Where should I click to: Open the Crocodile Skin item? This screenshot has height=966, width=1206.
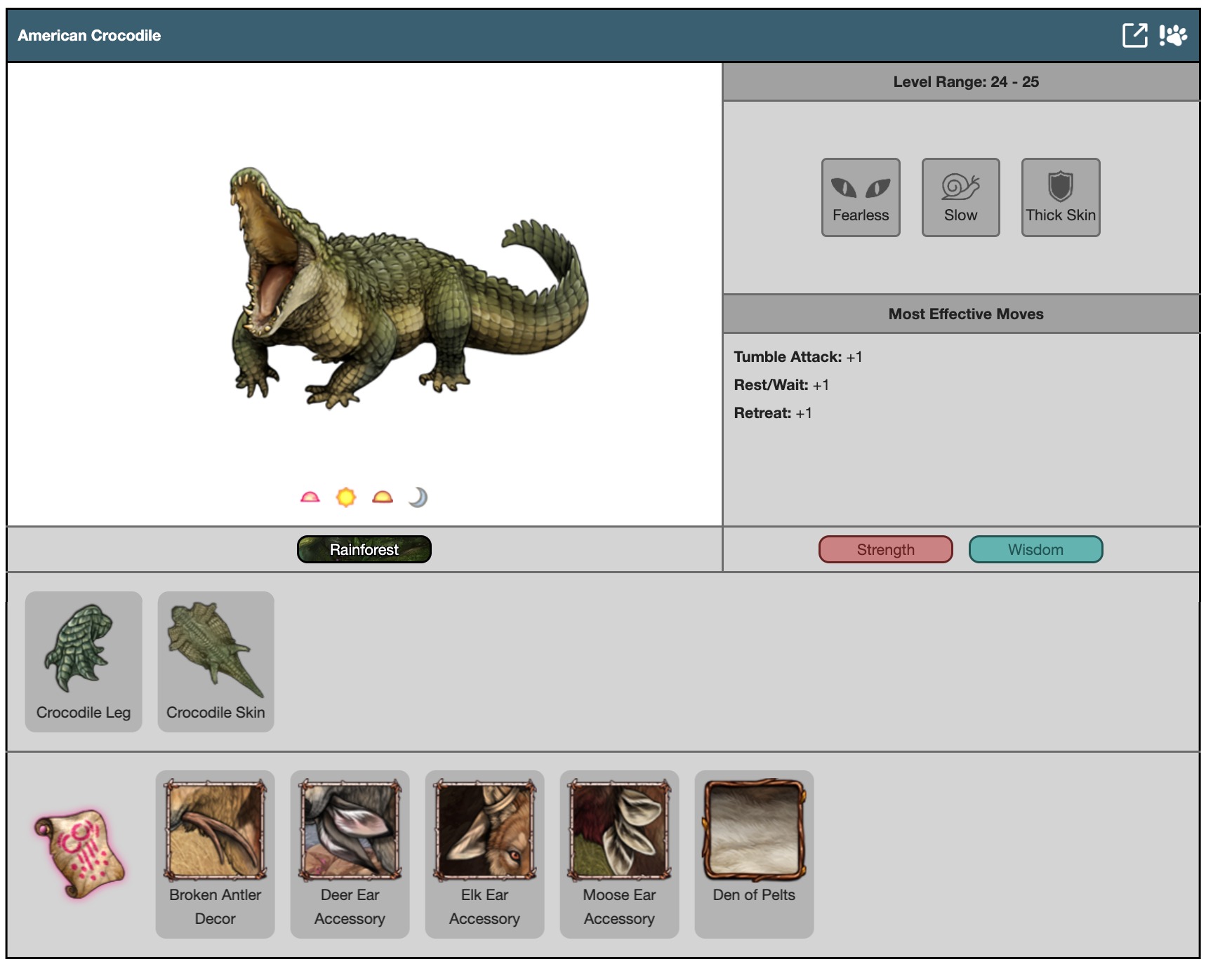[x=216, y=662]
